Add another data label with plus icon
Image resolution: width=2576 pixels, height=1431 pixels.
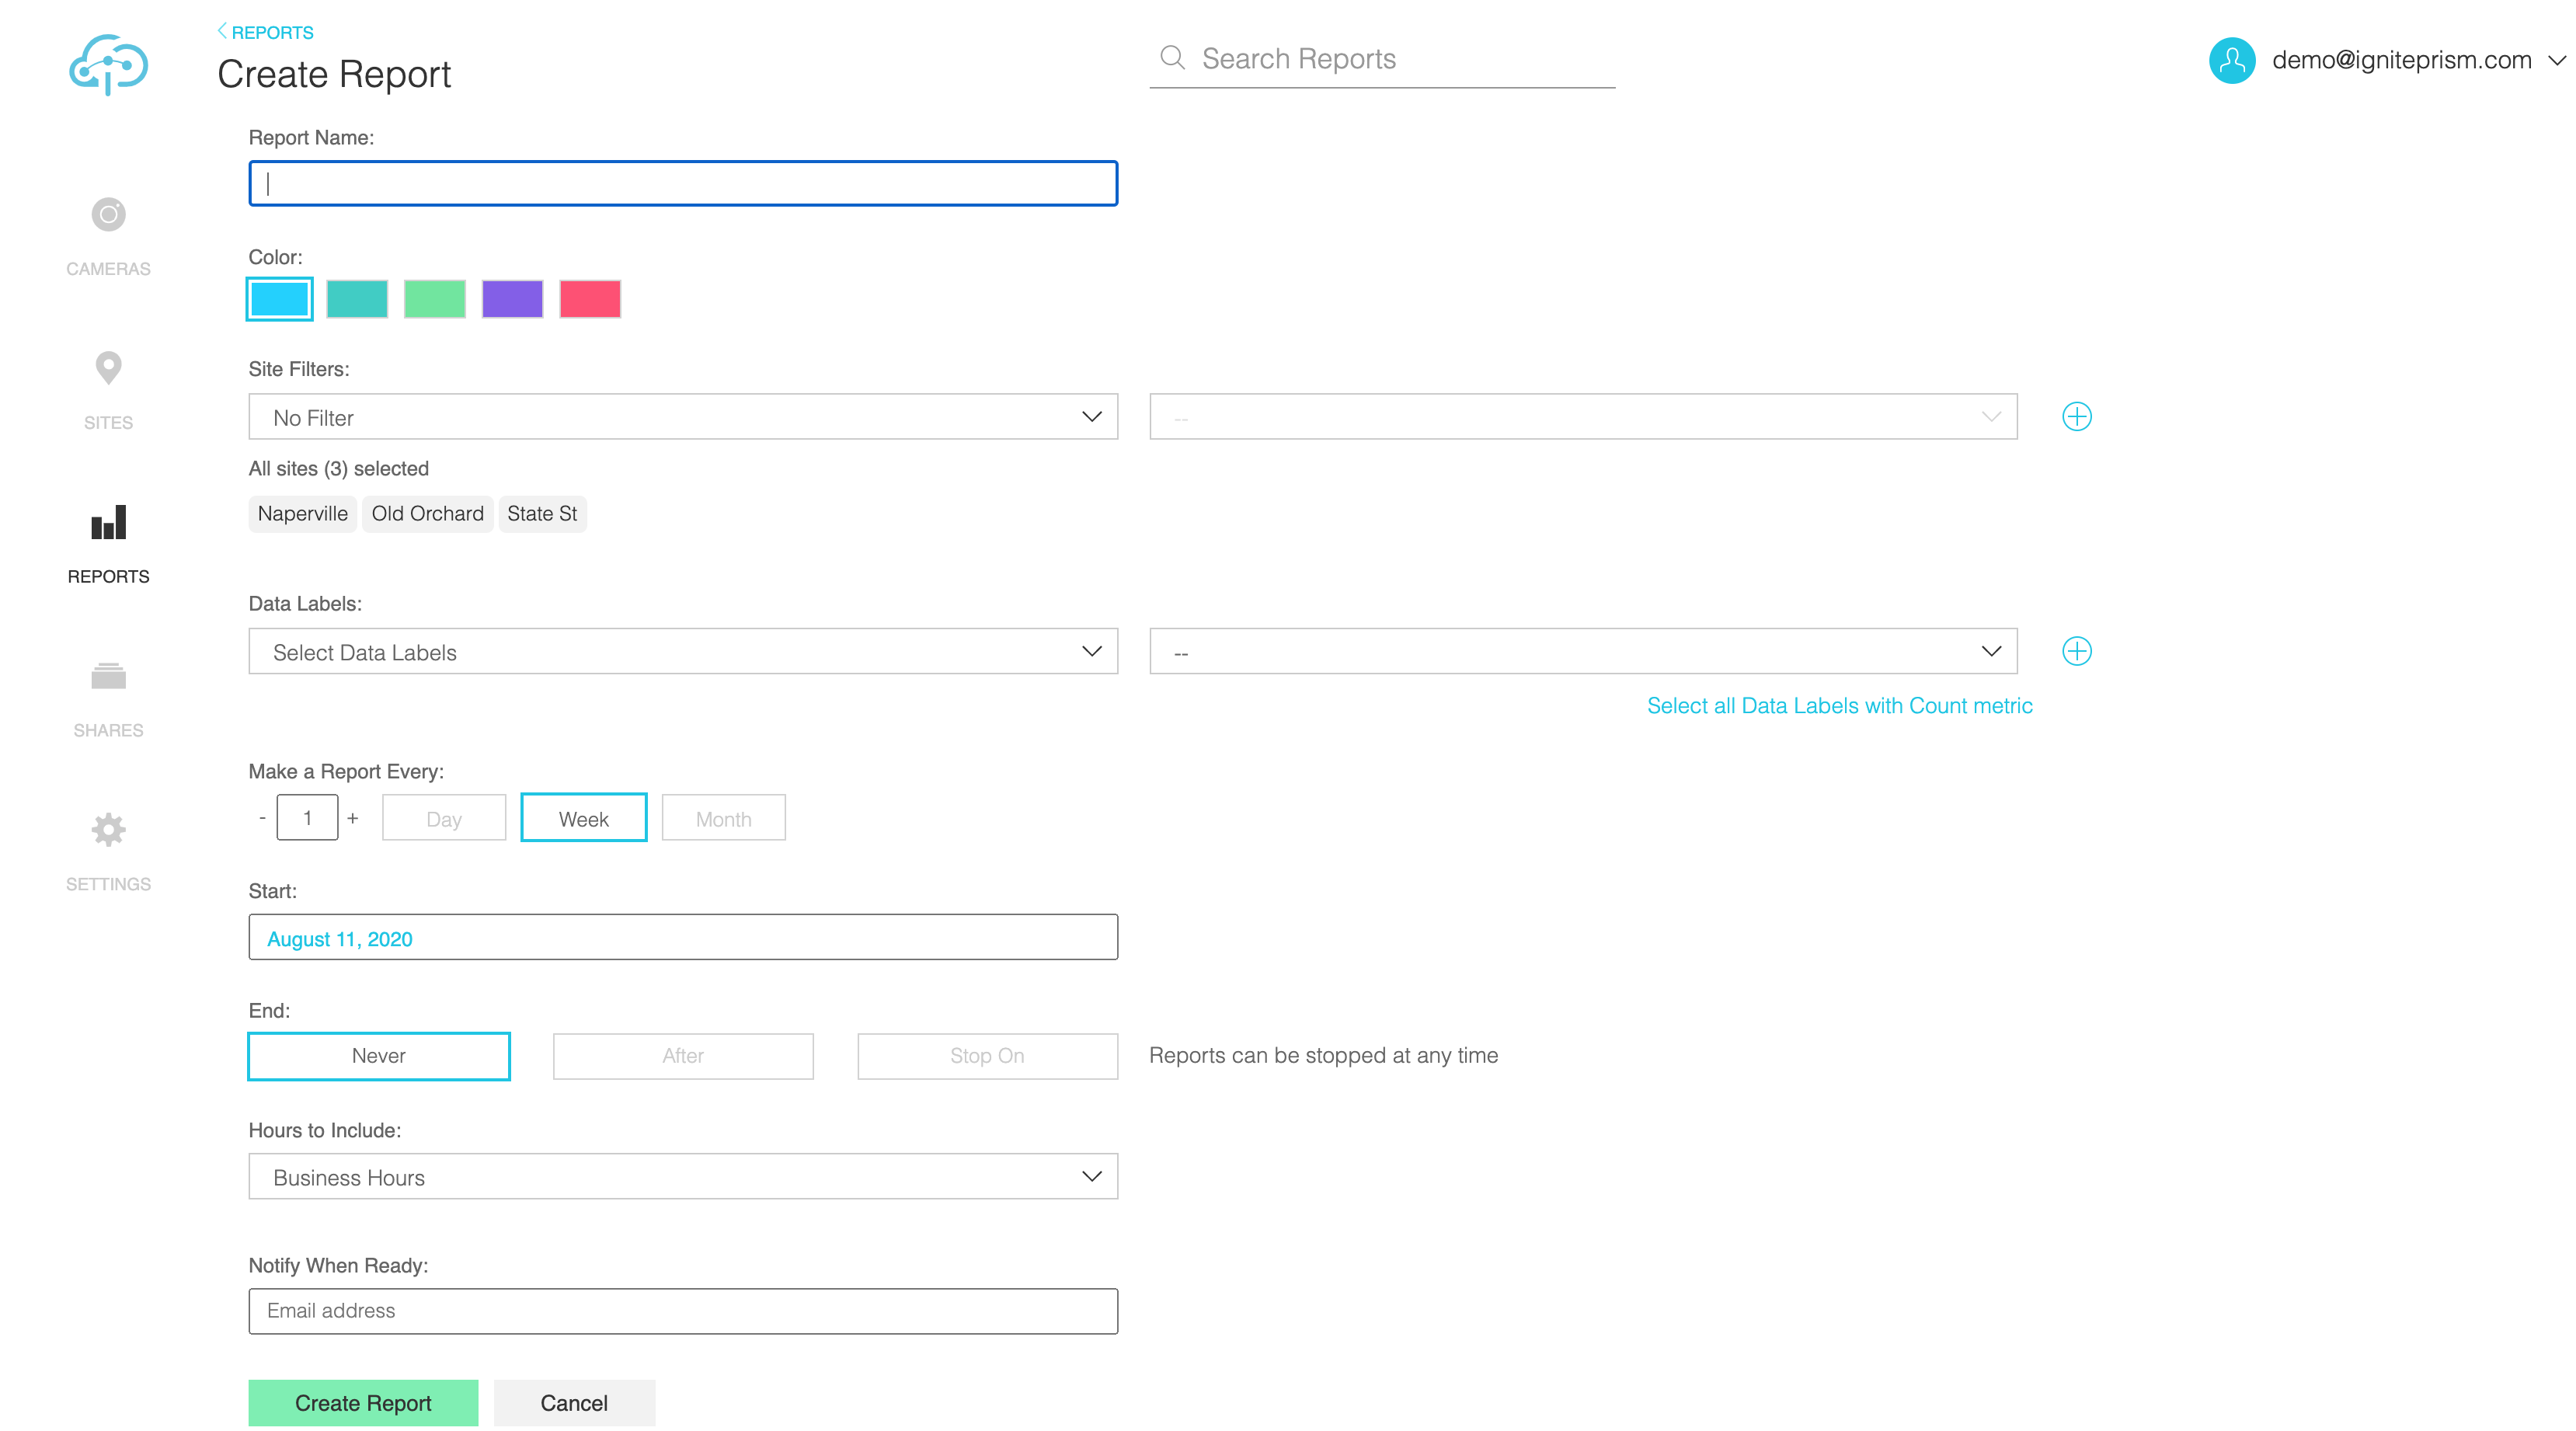[2076, 651]
